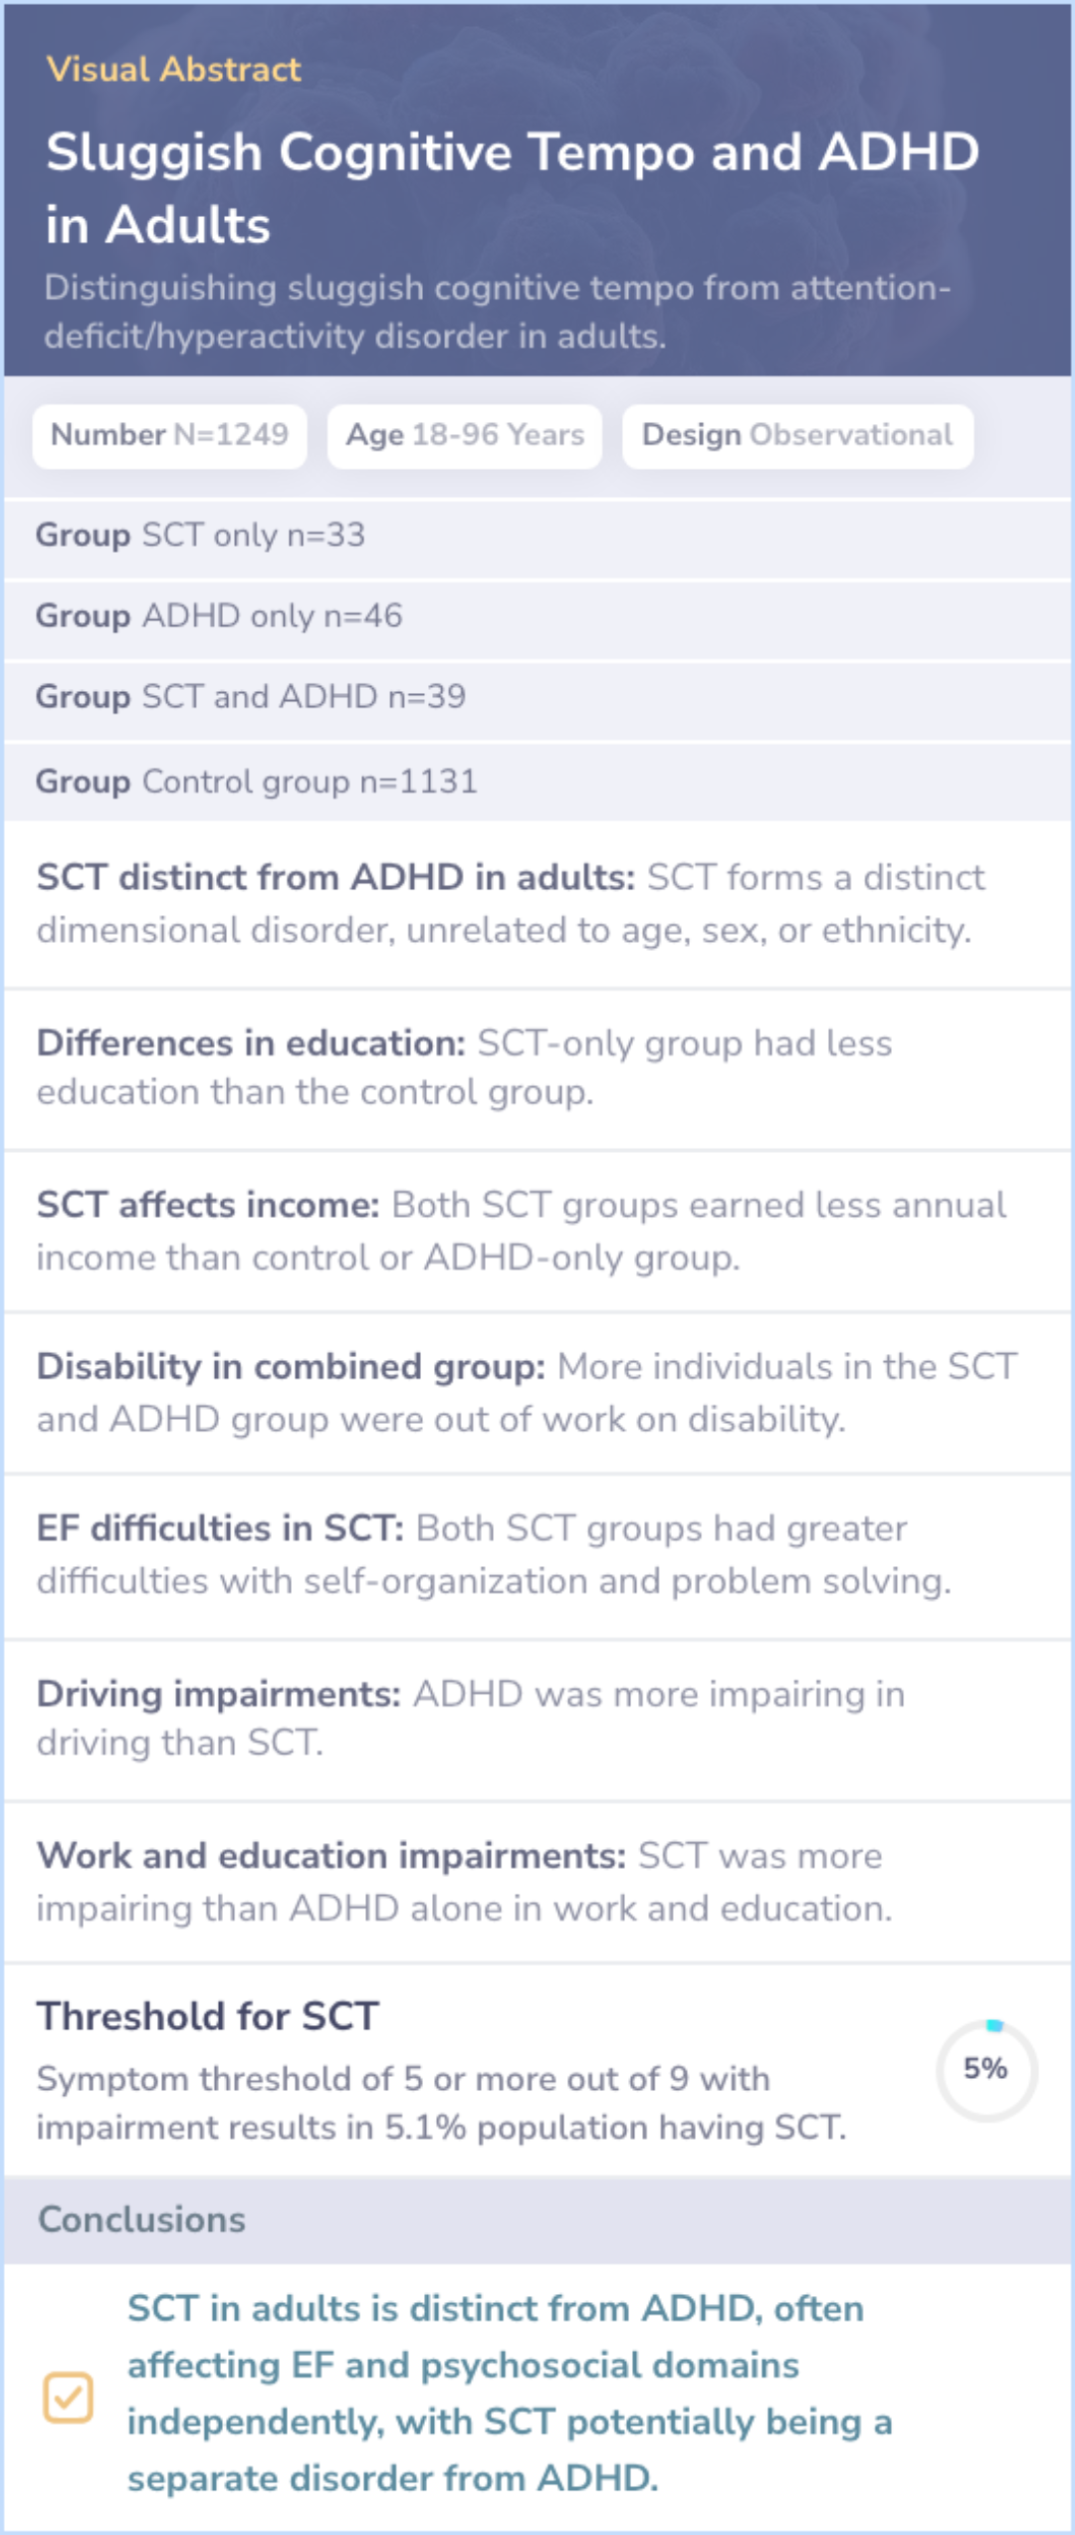Click the conclusions checkmark icon

[x=68, y=2397]
